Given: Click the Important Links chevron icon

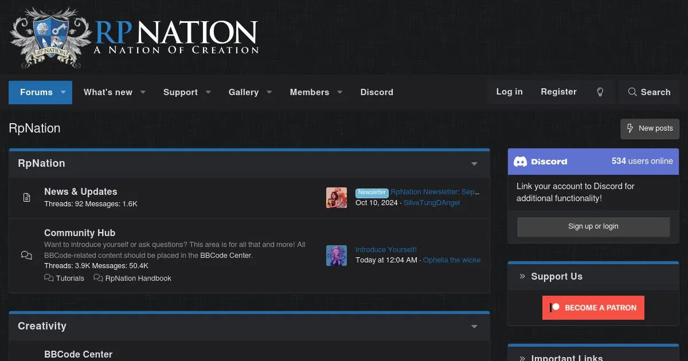Looking at the screenshot, I should [x=522, y=358].
